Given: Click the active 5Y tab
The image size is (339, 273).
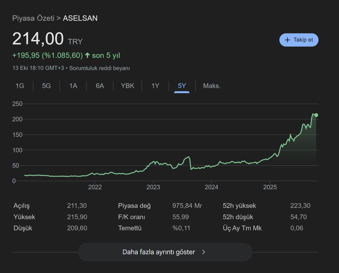Looking at the screenshot, I should click(x=182, y=86).
